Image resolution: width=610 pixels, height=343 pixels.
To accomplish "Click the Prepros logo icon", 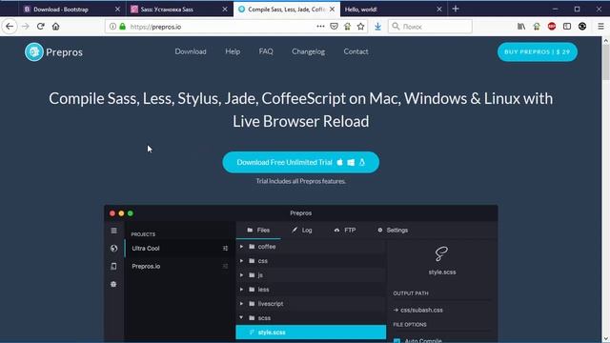I will (x=34, y=51).
